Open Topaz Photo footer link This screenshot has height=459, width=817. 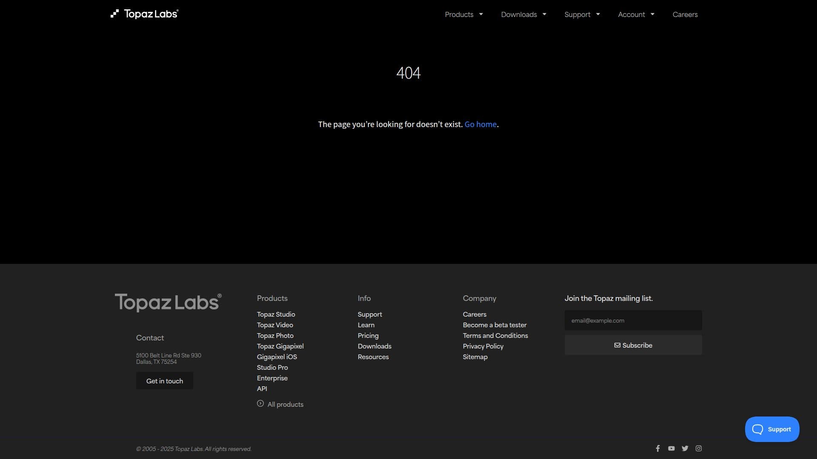click(275, 335)
